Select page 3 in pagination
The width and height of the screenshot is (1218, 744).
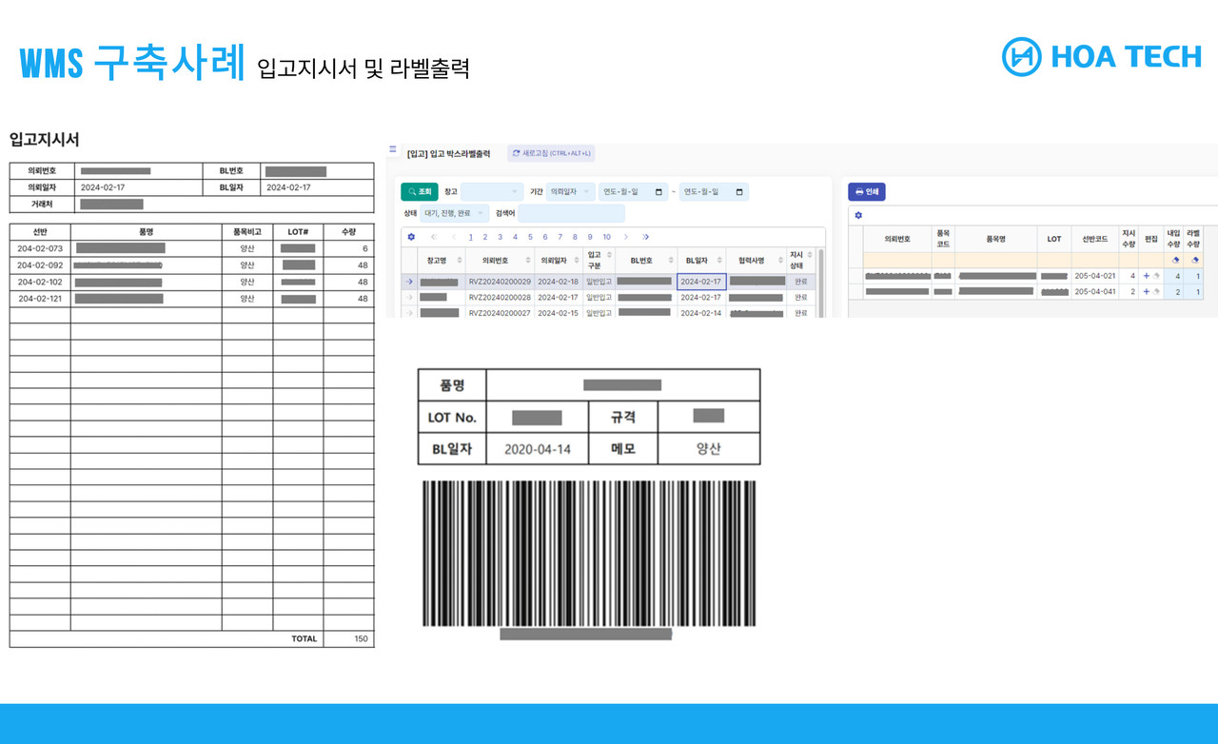501,237
